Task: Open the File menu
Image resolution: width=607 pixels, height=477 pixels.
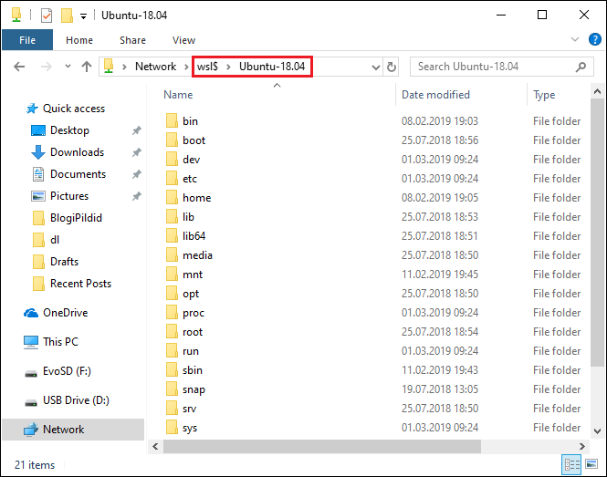Action: coord(27,40)
